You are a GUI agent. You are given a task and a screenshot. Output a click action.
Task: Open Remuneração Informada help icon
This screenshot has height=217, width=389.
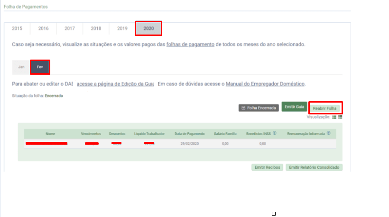coord(328,133)
